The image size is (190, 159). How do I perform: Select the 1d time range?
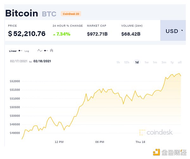click(137, 62)
